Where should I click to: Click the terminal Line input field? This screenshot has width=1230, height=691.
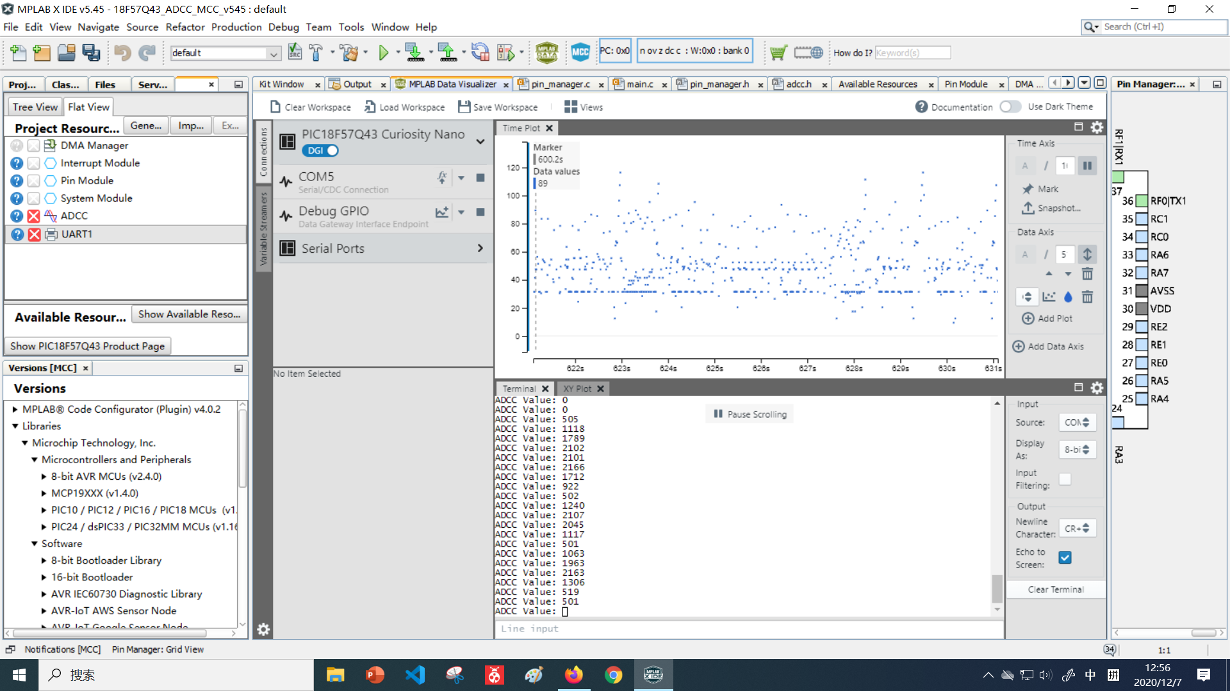click(749, 629)
